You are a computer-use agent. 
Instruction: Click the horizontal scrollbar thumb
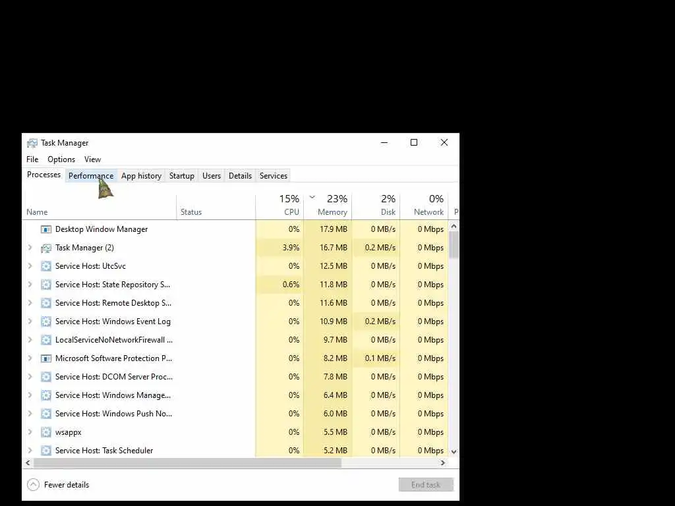click(187, 463)
